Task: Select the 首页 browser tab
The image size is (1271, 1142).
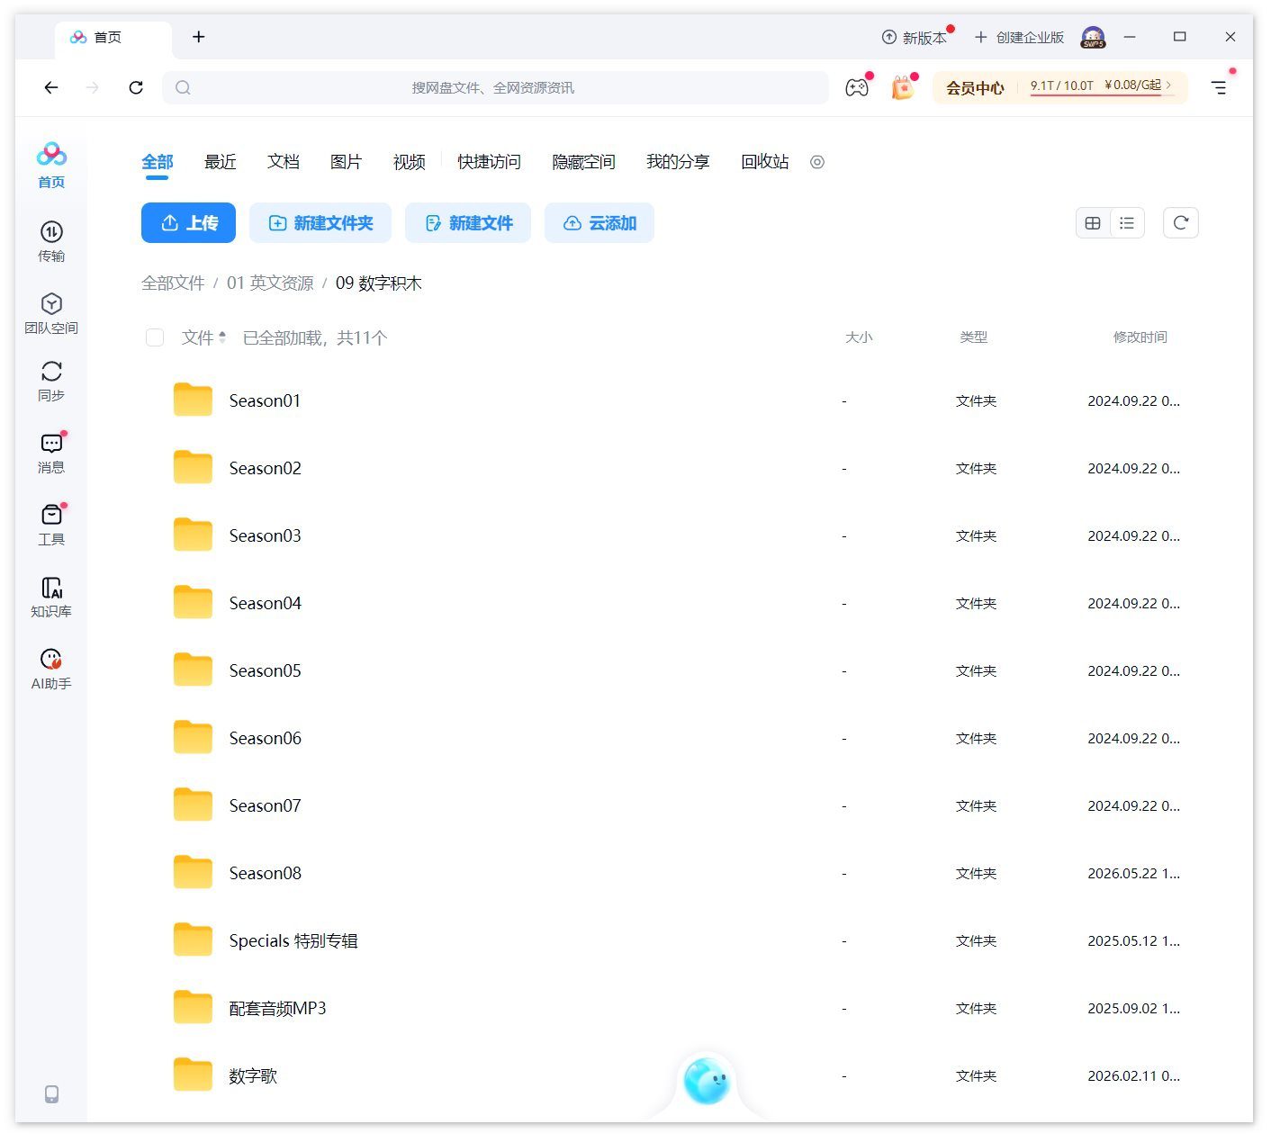Action: point(113,37)
